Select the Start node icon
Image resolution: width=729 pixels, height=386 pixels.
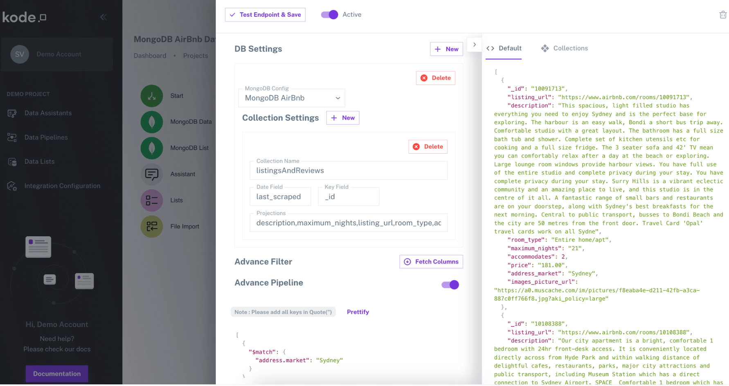pos(152,96)
